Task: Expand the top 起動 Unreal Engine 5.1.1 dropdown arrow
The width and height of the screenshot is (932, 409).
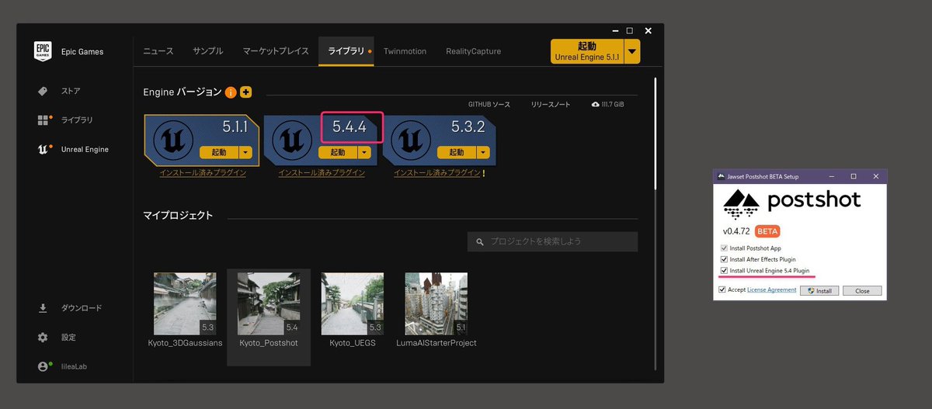Action: point(632,52)
